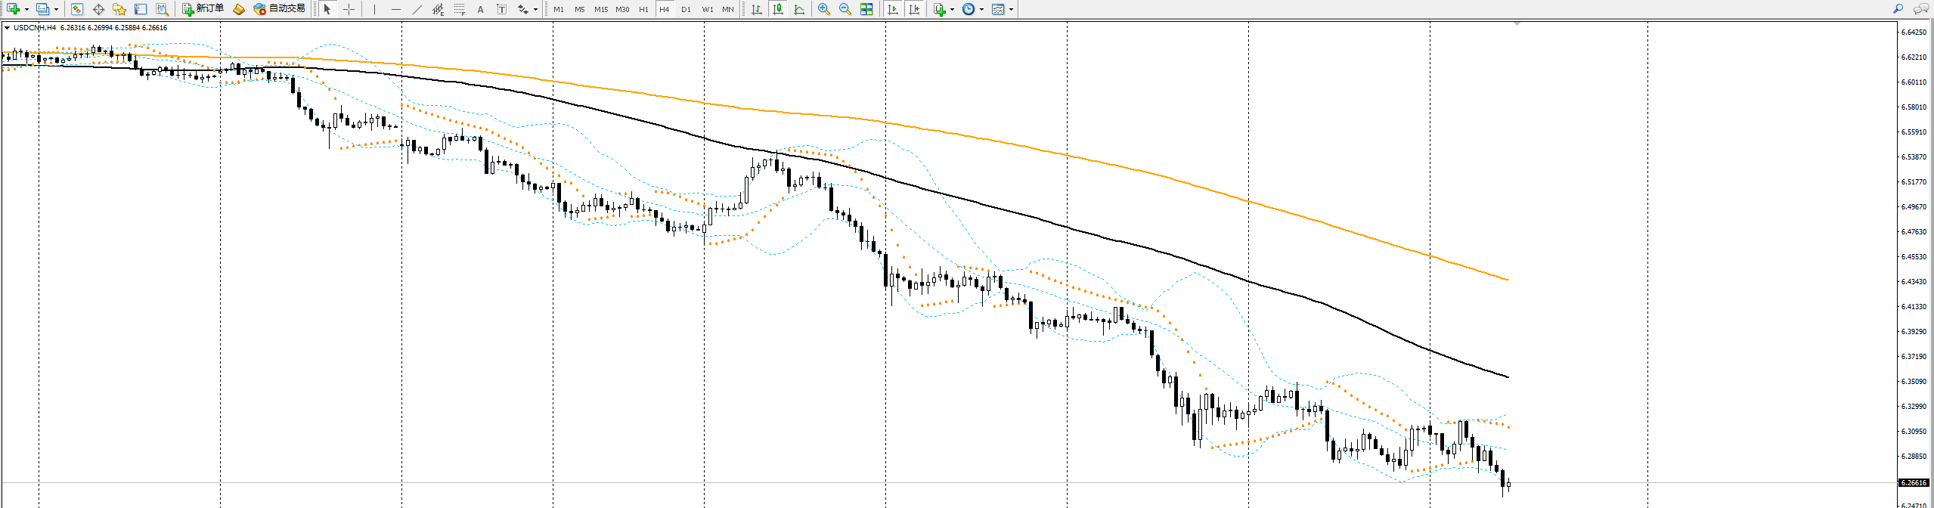The image size is (1934, 508).
Task: Select the trendline drawing tool
Action: (417, 9)
